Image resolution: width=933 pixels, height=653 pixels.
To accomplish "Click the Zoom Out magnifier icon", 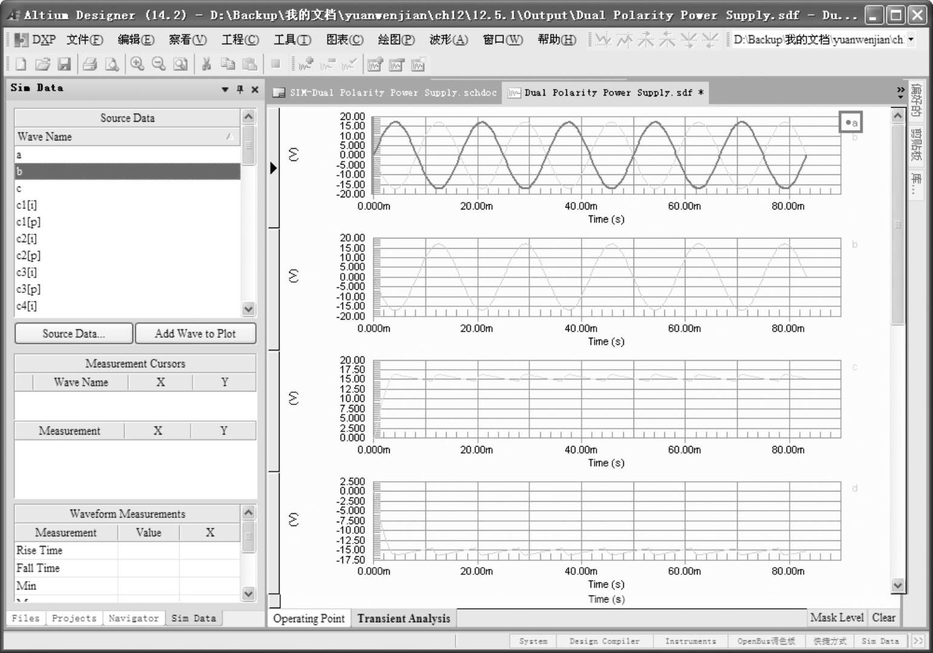I will 159,64.
